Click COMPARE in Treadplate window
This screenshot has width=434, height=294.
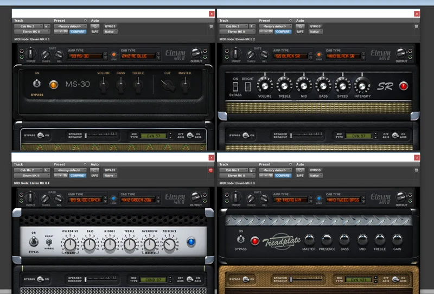pos(283,176)
